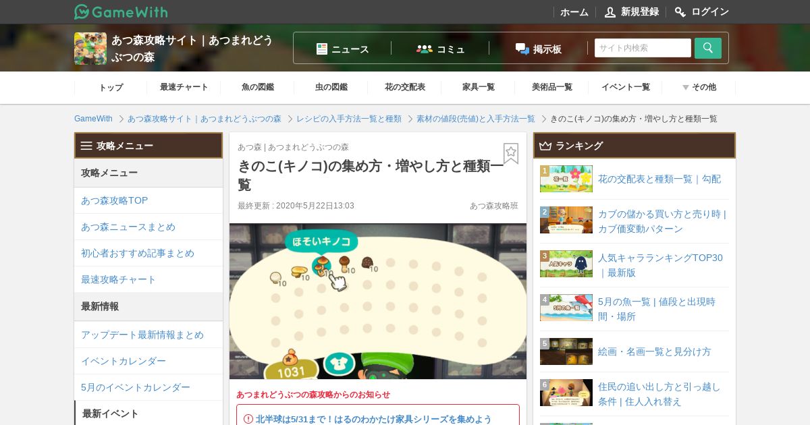This screenshot has height=425, width=810.
Task: Click GameWith breadcrumb link
Action: (93, 119)
